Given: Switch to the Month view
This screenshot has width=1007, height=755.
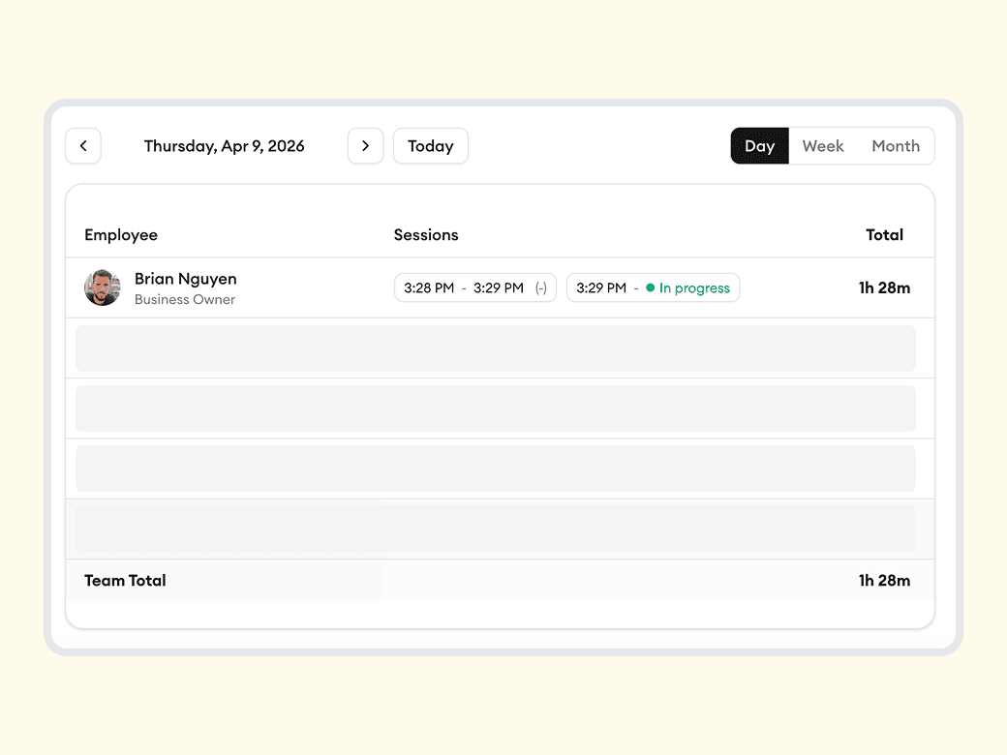Looking at the screenshot, I should (x=896, y=146).
